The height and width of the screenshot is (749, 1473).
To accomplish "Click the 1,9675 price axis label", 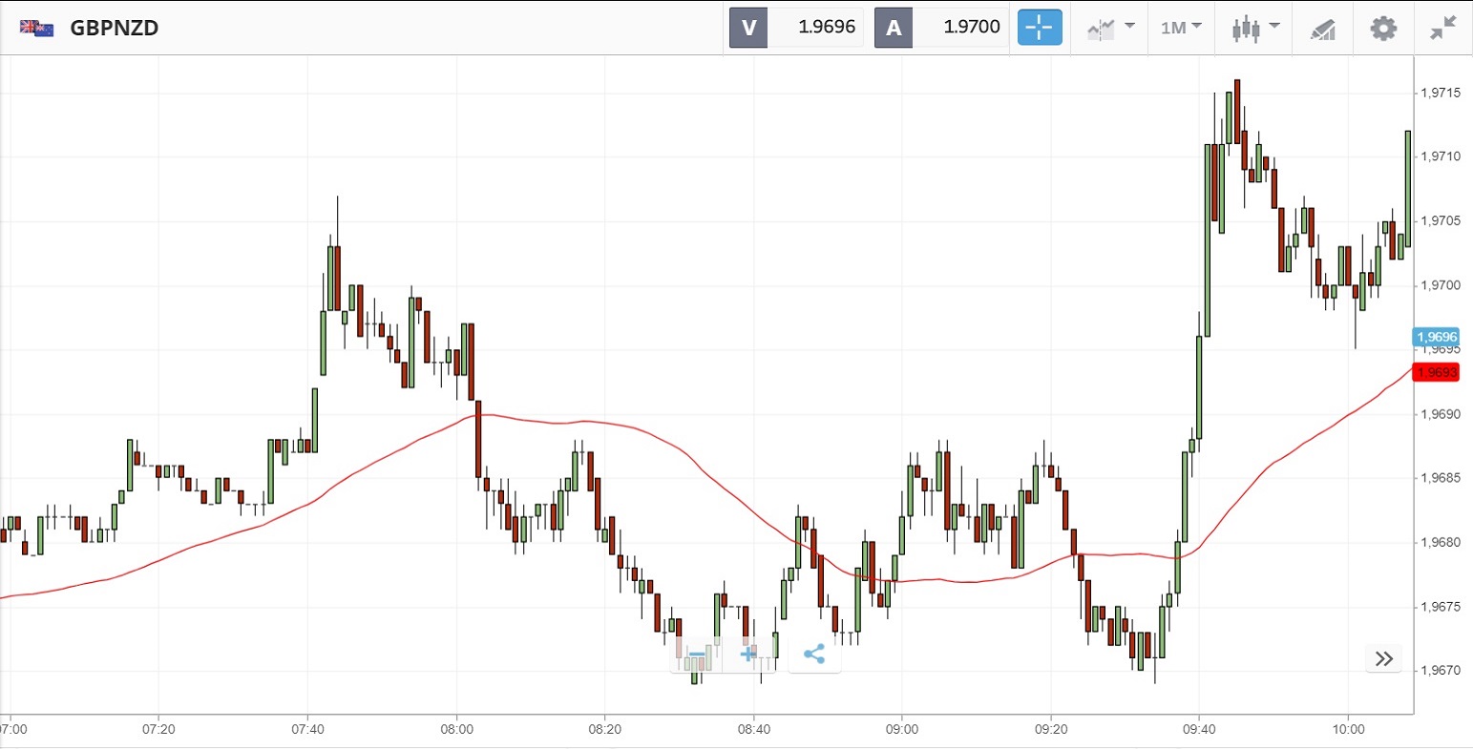I will (x=1441, y=606).
